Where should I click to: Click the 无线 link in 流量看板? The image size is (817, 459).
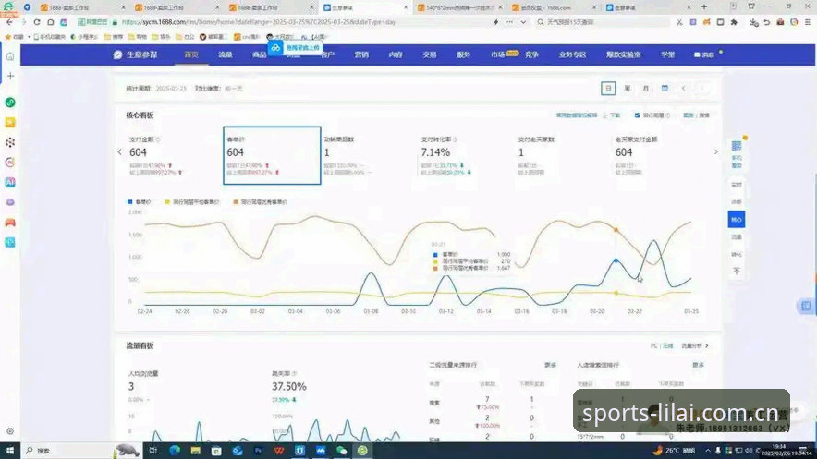668,345
